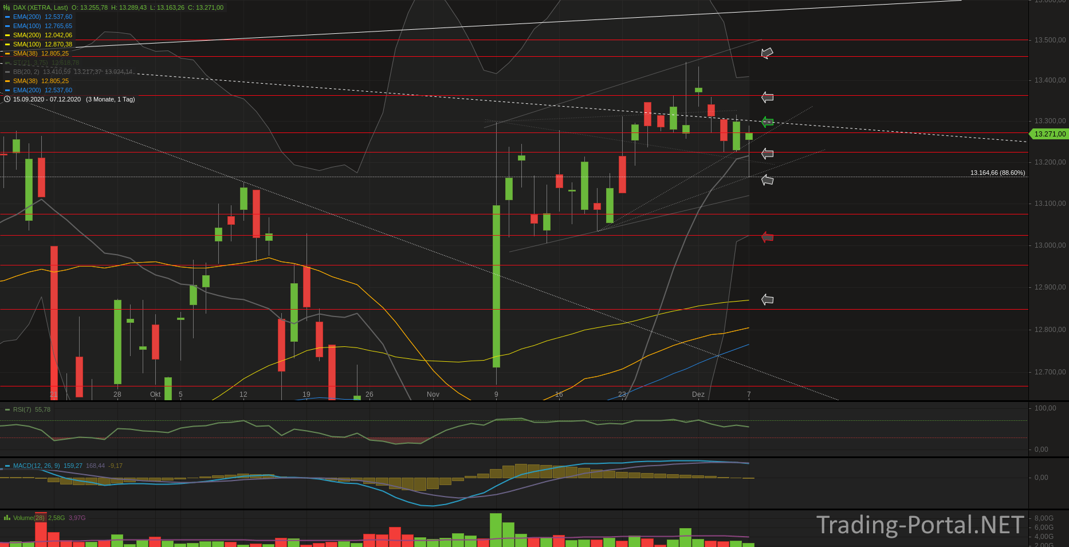Click the close value C: 13.271,00 in the header
The height and width of the screenshot is (547, 1069).
pyautogui.click(x=206, y=7)
